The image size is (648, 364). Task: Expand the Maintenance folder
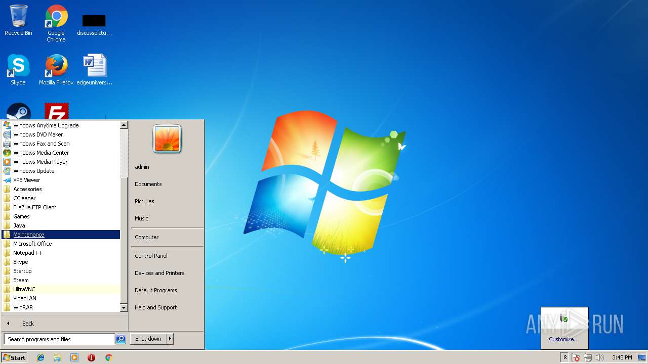[61, 235]
